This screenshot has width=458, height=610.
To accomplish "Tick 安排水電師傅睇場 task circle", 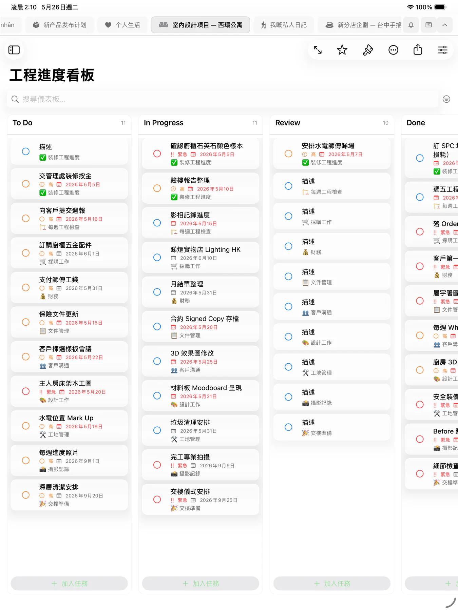I will 288,154.
